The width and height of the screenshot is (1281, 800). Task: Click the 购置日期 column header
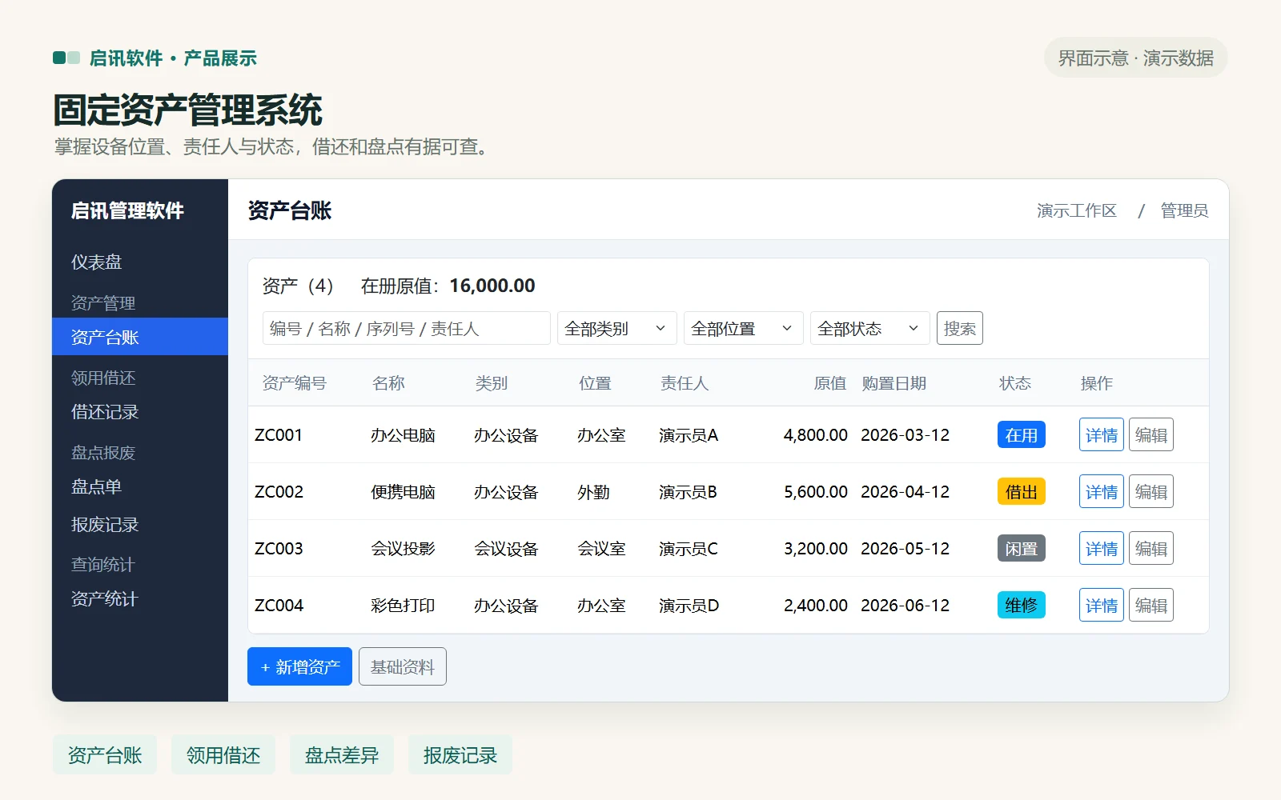pos(894,383)
